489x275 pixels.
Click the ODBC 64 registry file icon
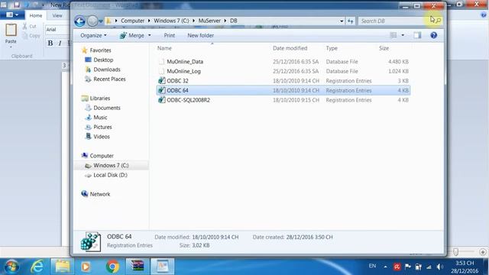(161, 90)
